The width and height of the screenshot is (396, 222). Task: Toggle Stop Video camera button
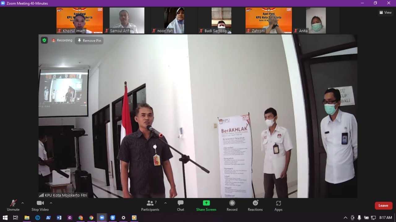pyautogui.click(x=40, y=206)
